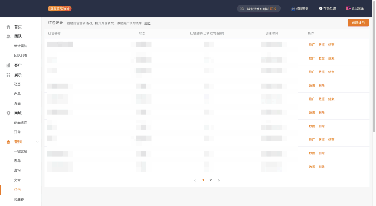Screen dimensions: 376x206
Task: Click the logout icon in the header
Action: tap(348, 9)
